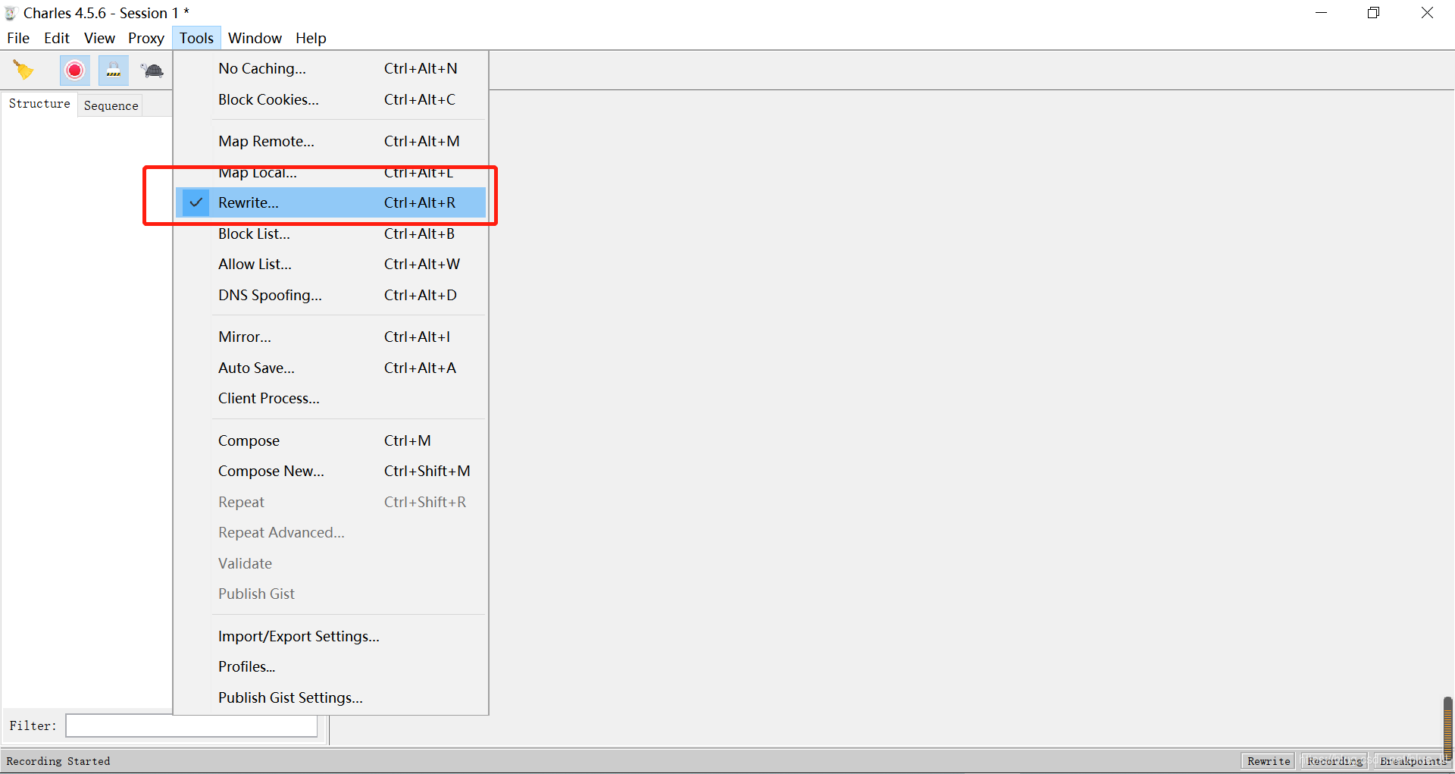The image size is (1455, 774).
Task: Click the Rewrite status bar button
Action: [x=1268, y=761]
